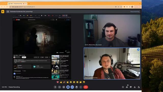Send the surprised face reaction

pos(74,82)
